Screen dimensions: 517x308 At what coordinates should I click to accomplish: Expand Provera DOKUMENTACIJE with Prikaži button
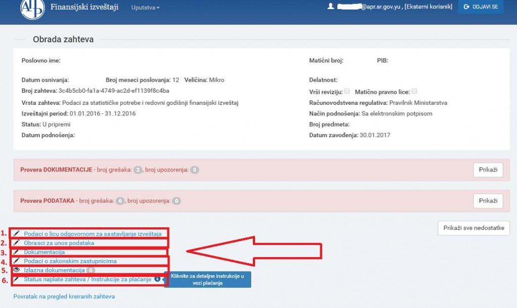pos(488,170)
